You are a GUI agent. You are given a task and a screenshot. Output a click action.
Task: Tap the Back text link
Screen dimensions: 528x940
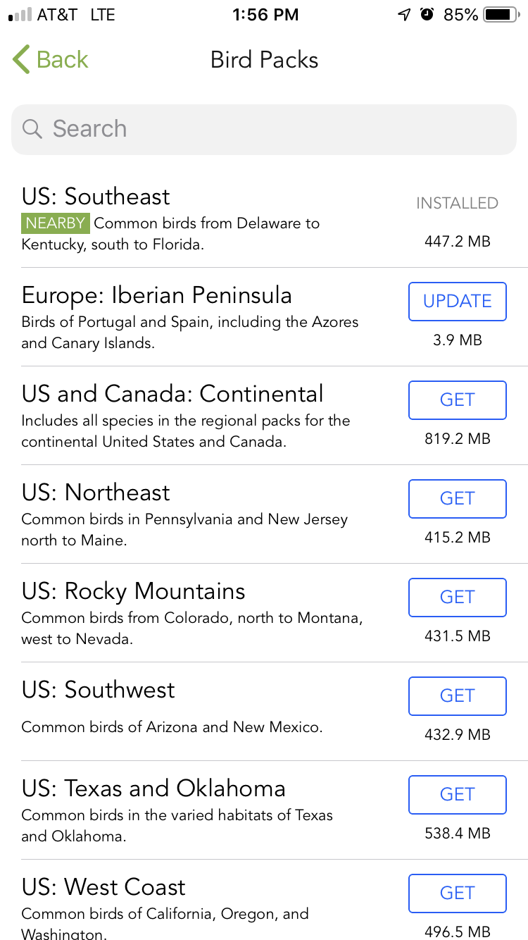click(x=63, y=60)
